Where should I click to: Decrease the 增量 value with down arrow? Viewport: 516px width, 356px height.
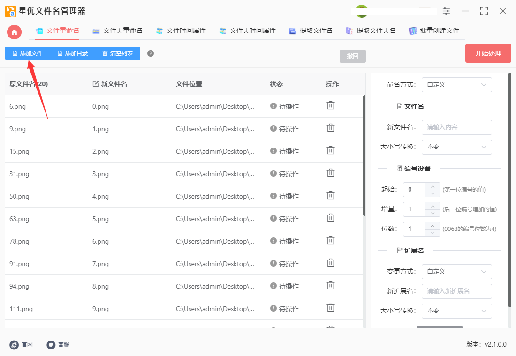[x=433, y=213]
